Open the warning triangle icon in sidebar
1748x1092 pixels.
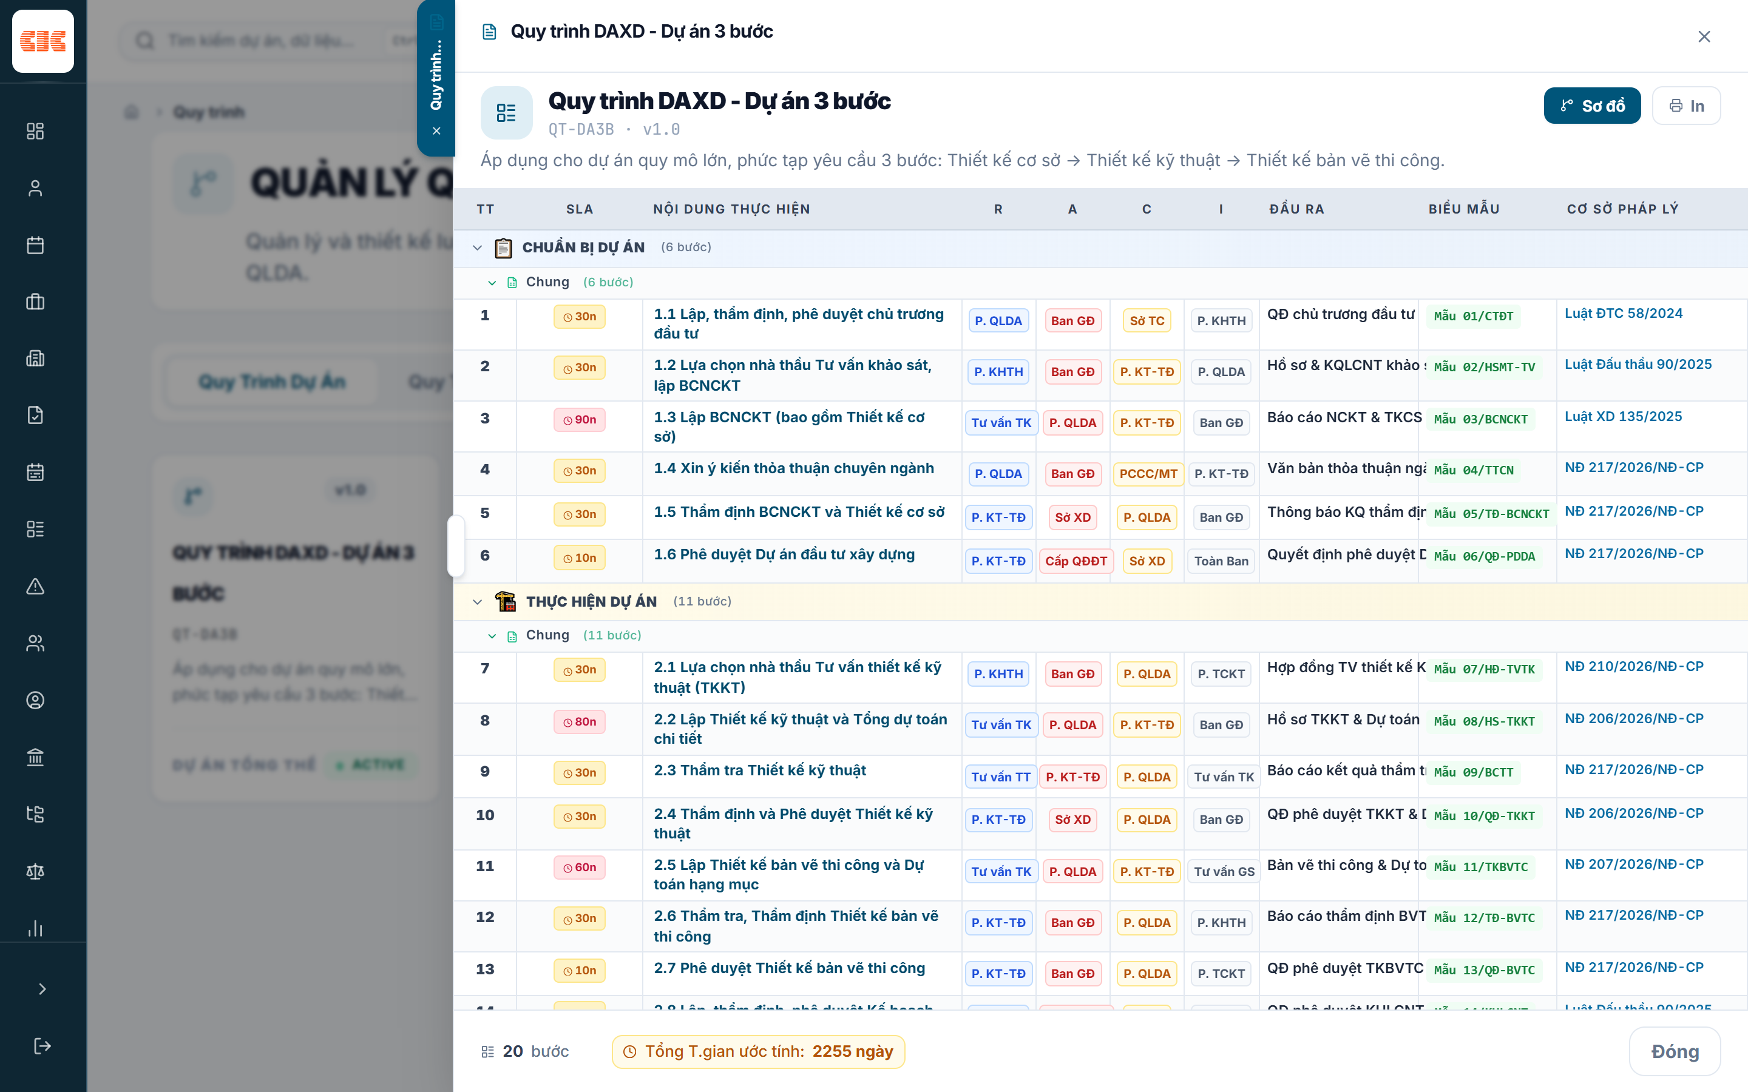[35, 585]
